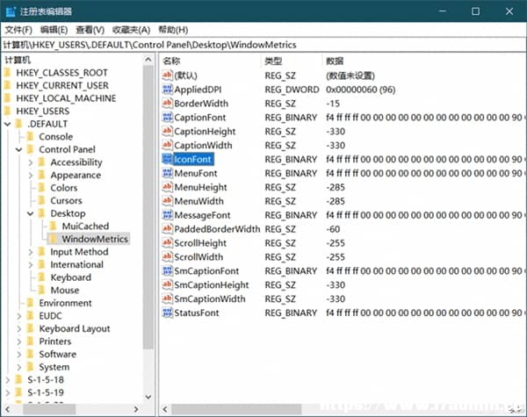Click the CaptionWidth string value icon
This screenshot has width=527, height=417.
[x=168, y=145]
